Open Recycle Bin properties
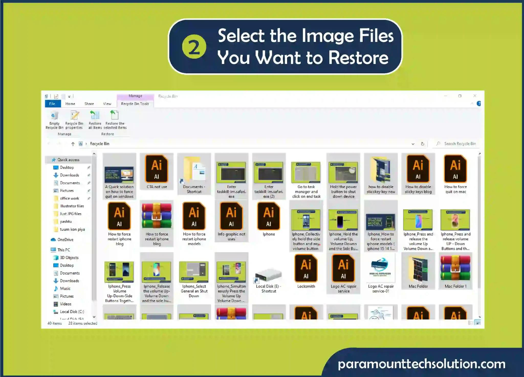The width and height of the screenshot is (524, 377). pyautogui.click(x=74, y=120)
